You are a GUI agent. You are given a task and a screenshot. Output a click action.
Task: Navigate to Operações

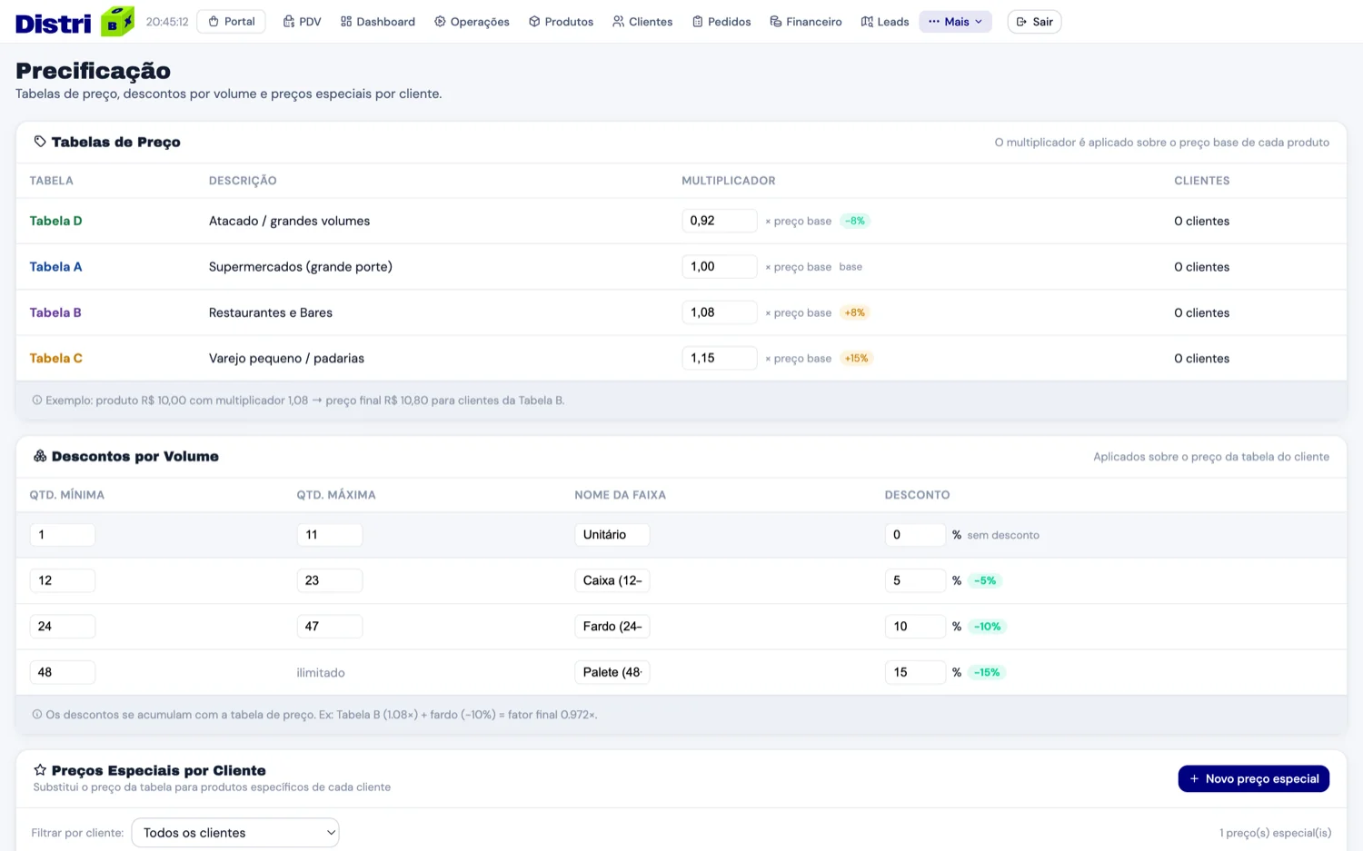pos(472,22)
